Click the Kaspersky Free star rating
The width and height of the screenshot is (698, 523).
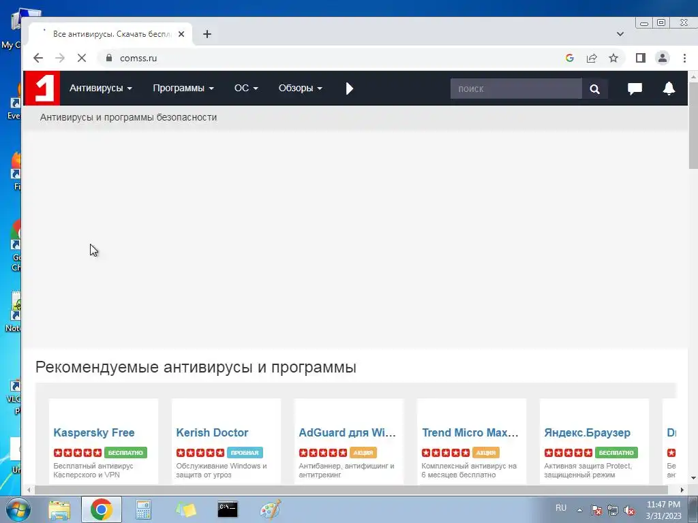point(78,453)
